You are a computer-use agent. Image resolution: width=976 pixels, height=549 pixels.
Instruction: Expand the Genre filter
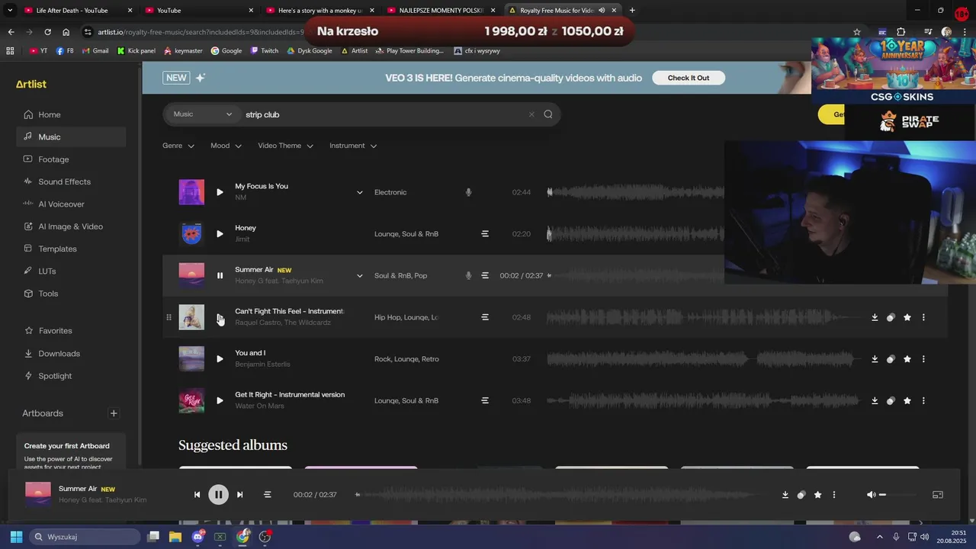[x=178, y=146]
